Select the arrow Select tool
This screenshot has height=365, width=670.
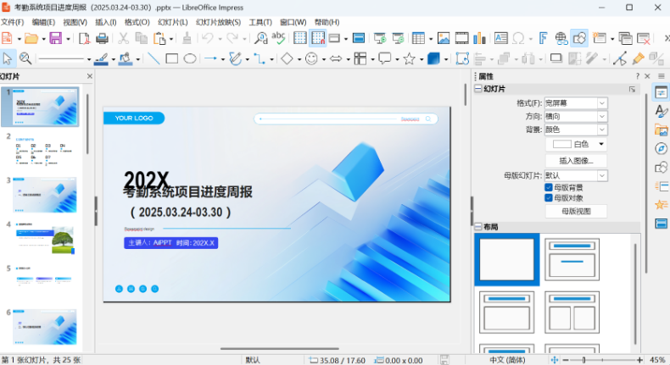8,58
